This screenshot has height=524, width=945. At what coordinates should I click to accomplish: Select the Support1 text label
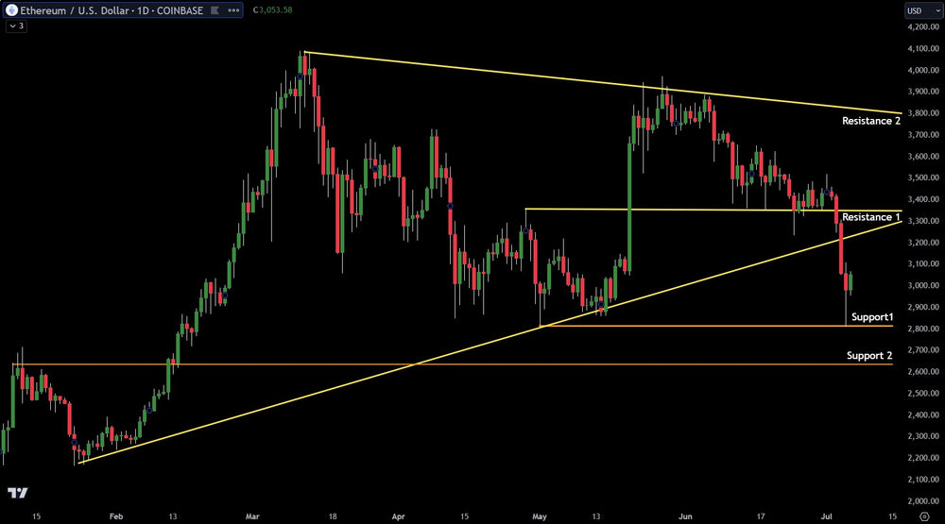point(871,315)
